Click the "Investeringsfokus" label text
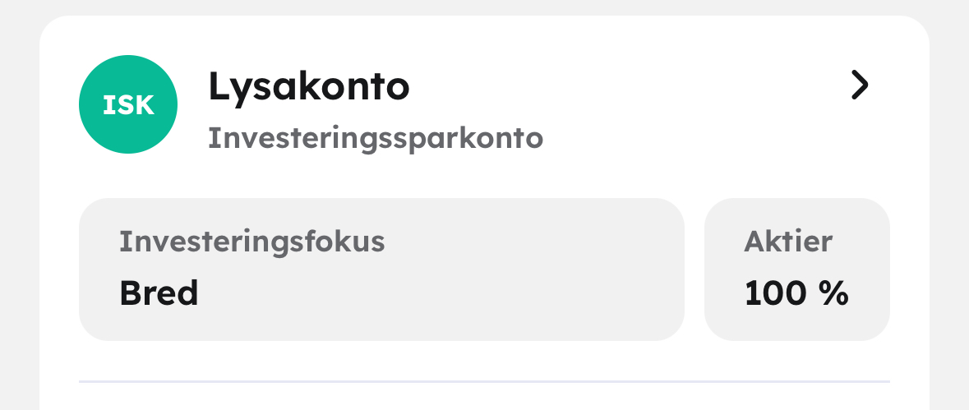The width and height of the screenshot is (969, 410). coord(251,242)
